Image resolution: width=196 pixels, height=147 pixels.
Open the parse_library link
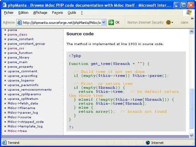[18, 58]
